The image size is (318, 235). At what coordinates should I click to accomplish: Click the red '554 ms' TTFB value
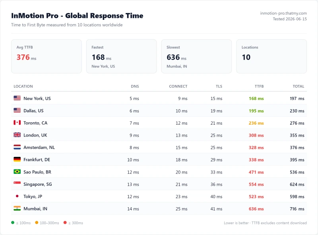256,184
